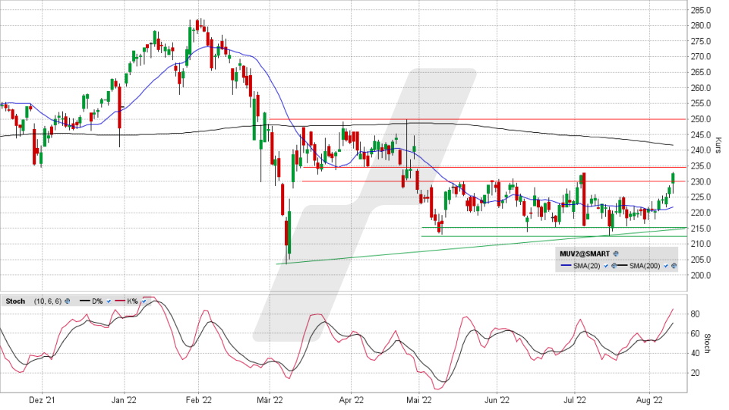The height and width of the screenshot is (410, 729).
Task: Click the Jul '22 date label
Action: click(575, 400)
